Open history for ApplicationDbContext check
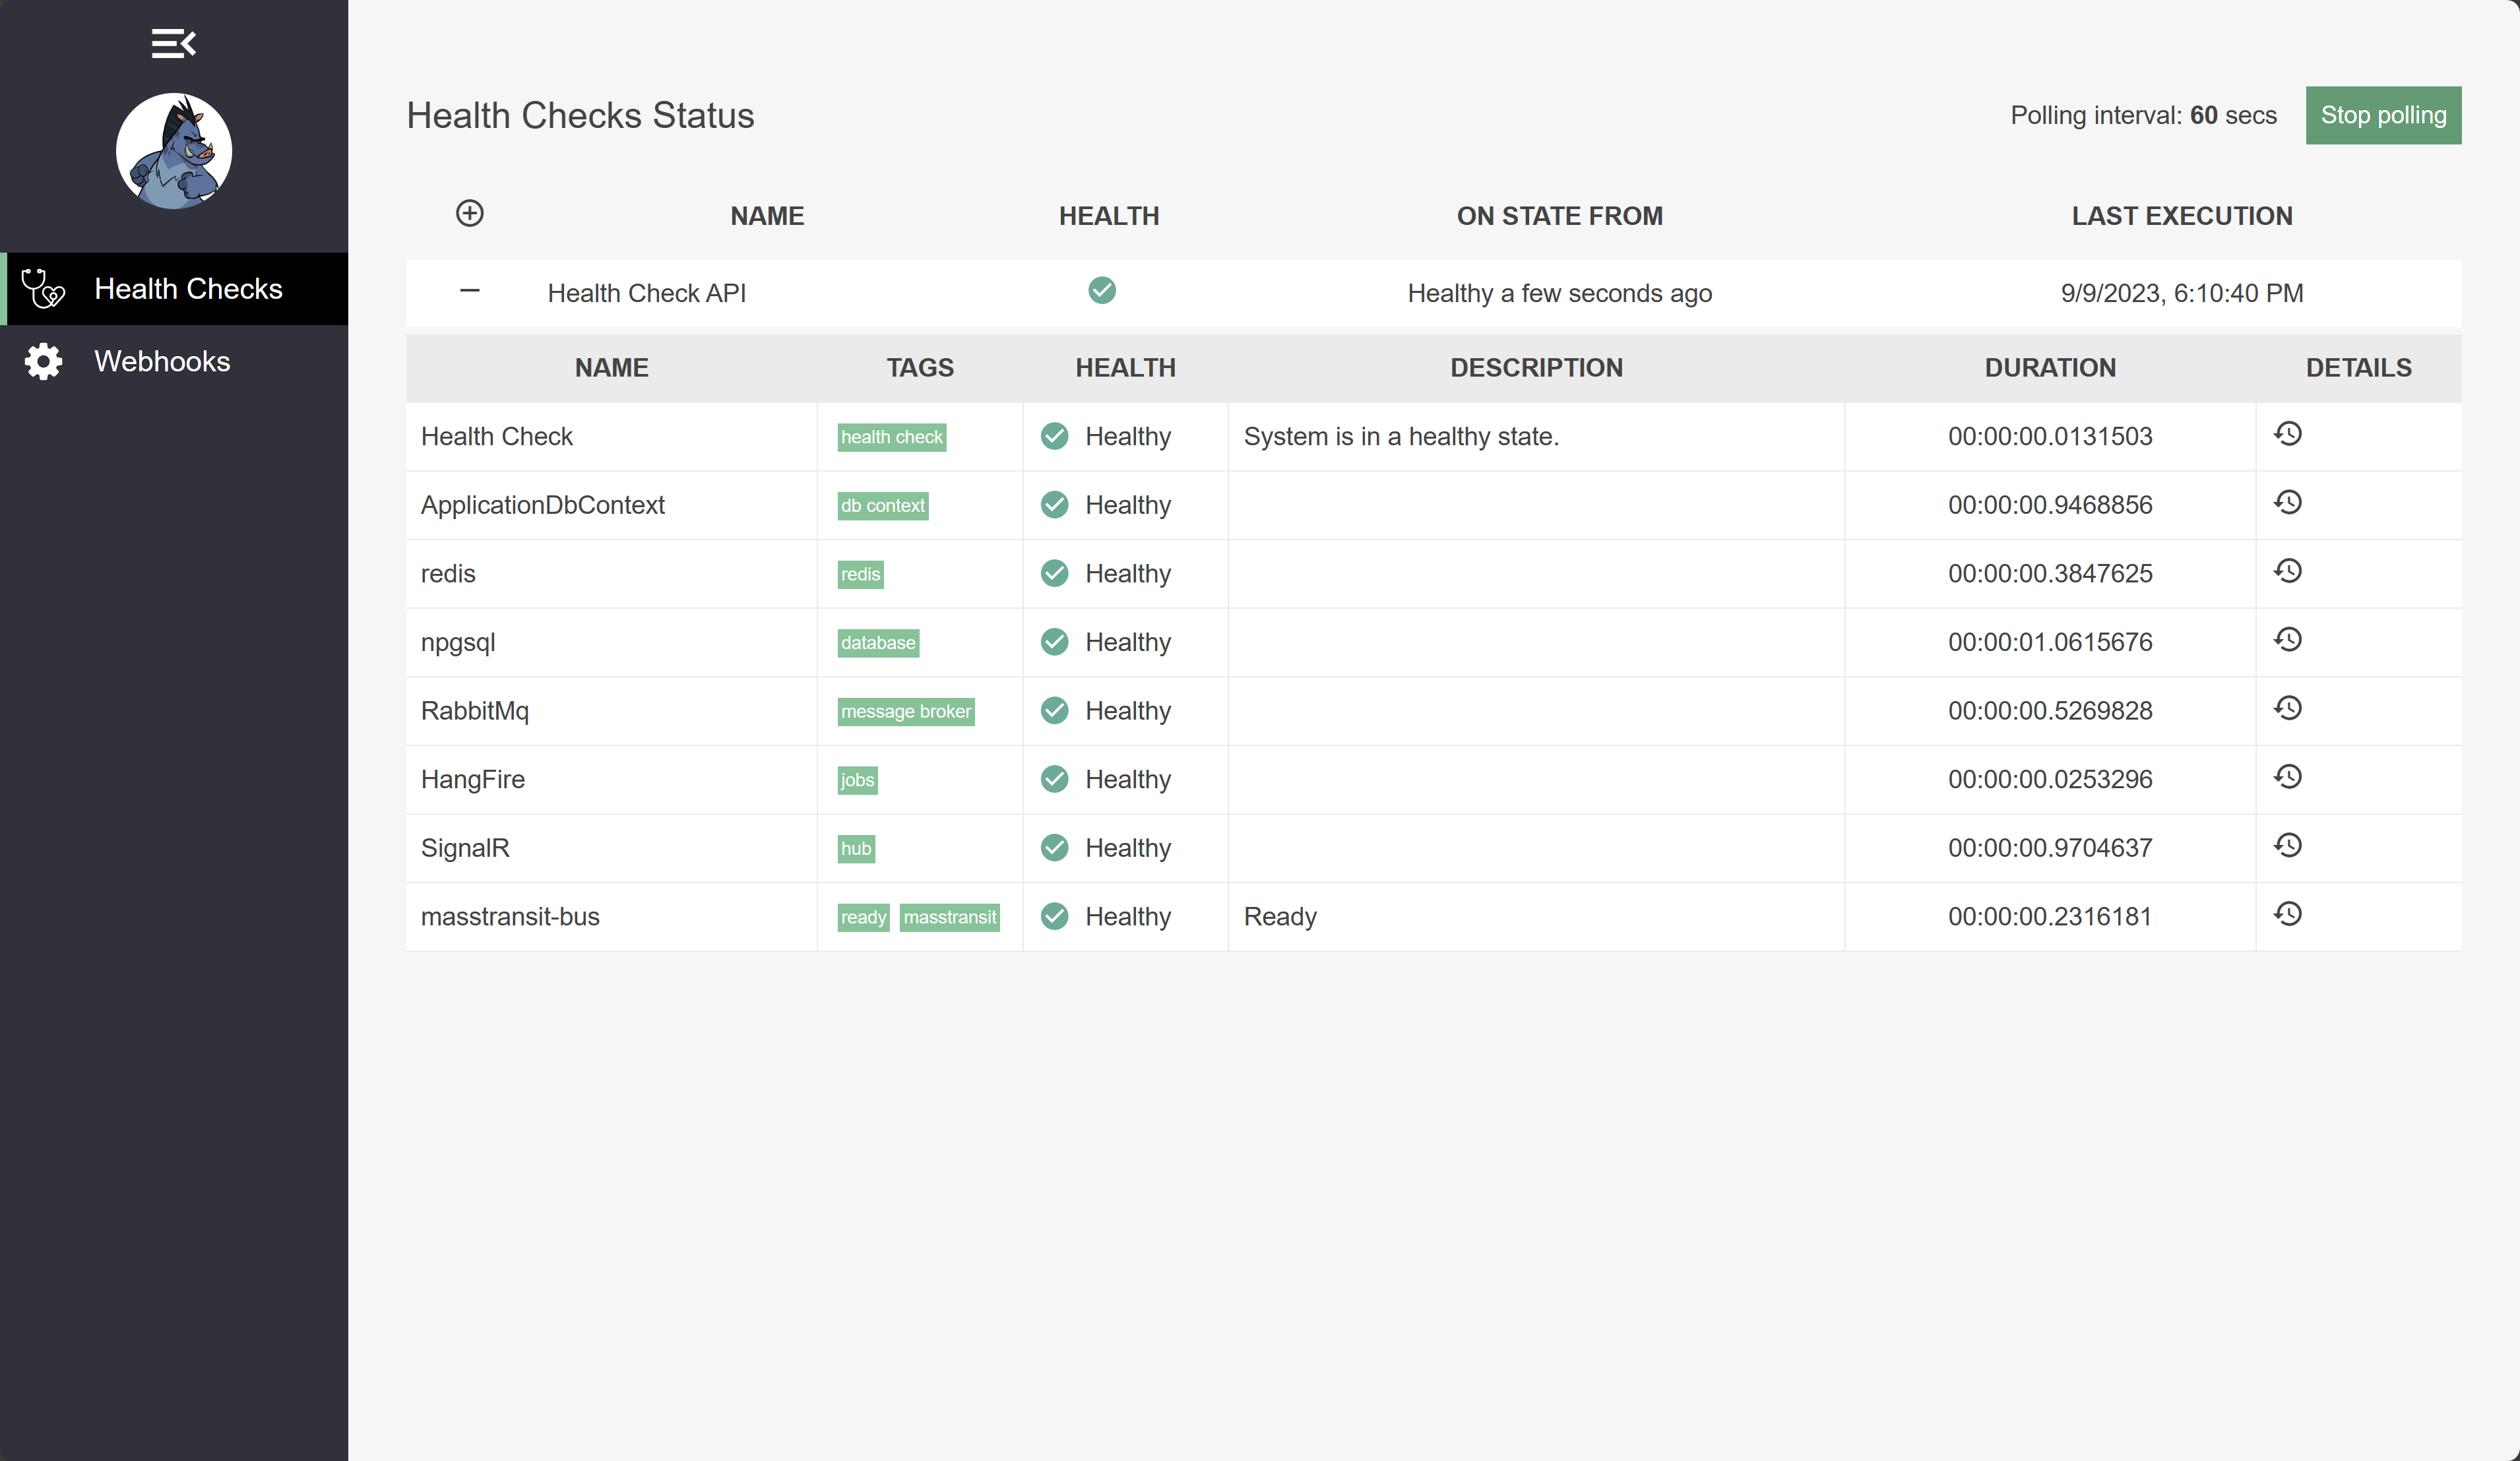The width and height of the screenshot is (2520, 1461). pos(2287,503)
